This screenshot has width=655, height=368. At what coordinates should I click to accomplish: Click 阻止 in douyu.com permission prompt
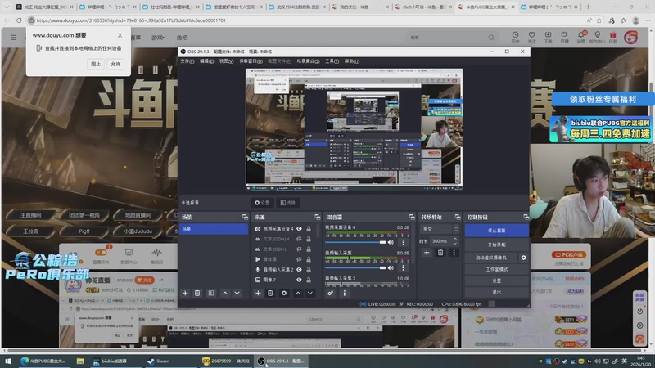point(96,64)
